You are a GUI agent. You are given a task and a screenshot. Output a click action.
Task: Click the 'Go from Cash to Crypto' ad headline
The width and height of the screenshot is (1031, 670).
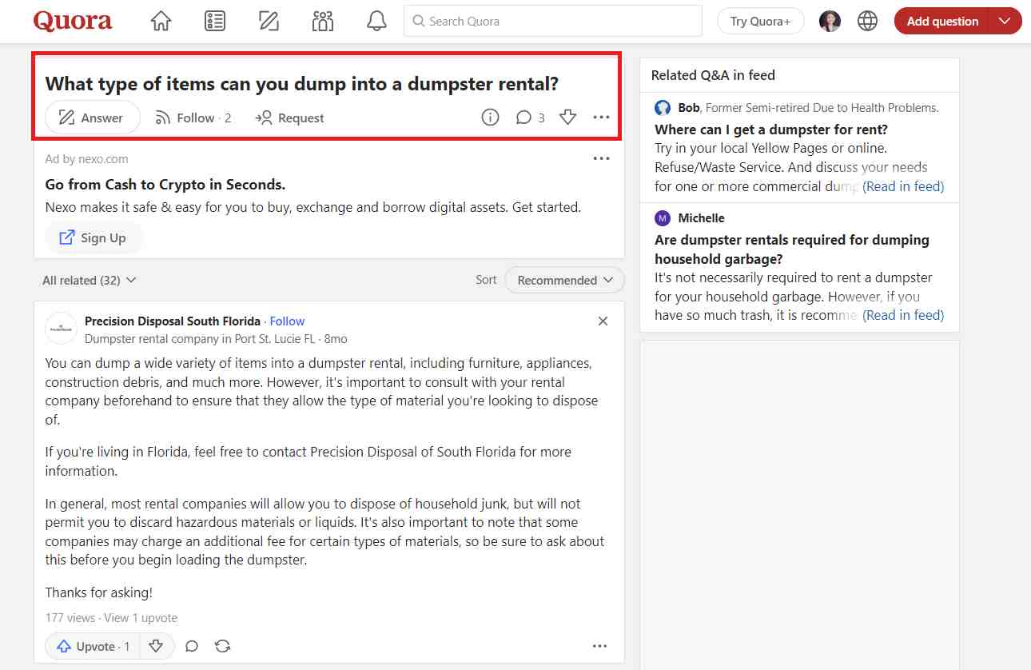[x=165, y=185]
